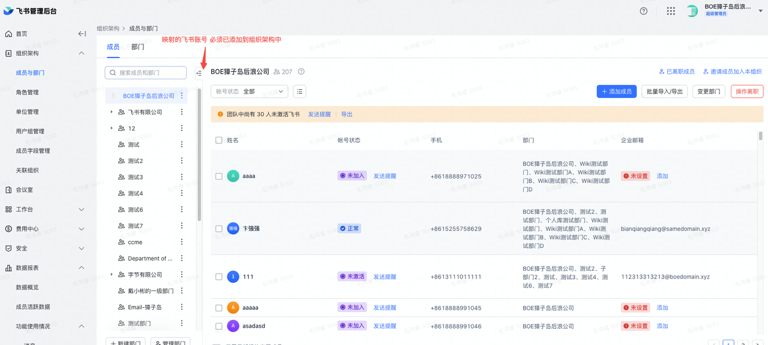The image size is (768, 345).
Task: Click the list icon button beside 帐号状态 filter
Action: 299,91
